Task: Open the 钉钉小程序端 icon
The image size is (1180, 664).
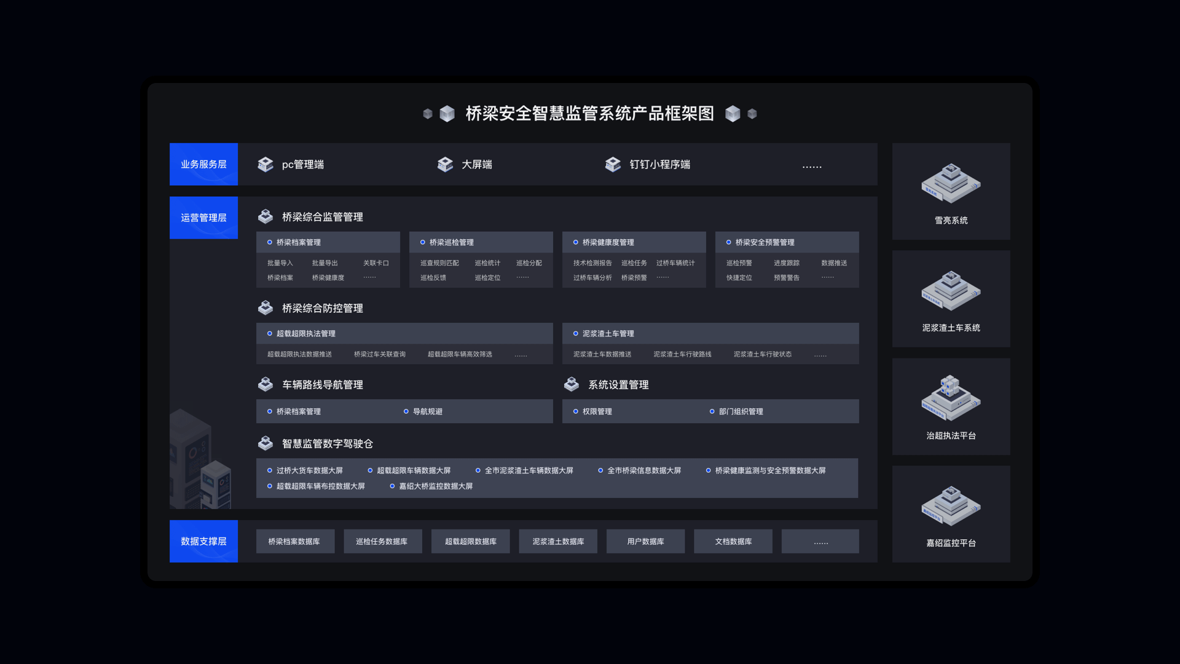Action: (613, 164)
